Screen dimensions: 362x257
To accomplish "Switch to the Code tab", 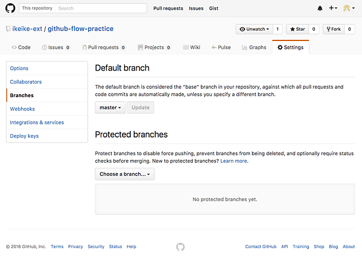I will [21, 47].
